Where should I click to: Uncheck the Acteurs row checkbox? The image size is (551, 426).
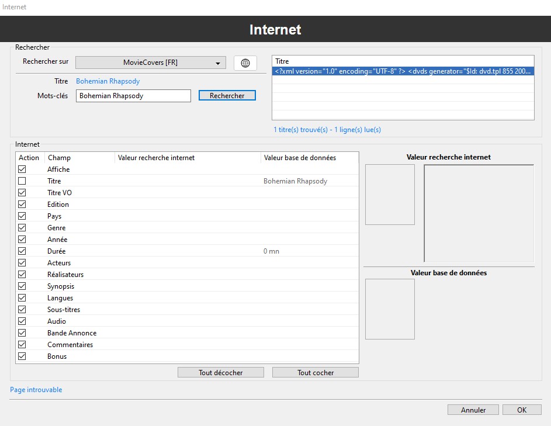(x=22, y=263)
